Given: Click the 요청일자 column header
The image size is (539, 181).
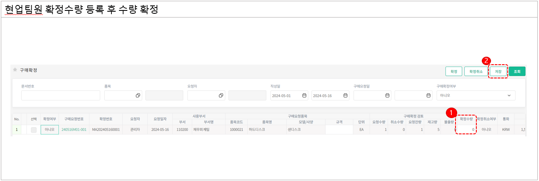Looking at the screenshot, I should pos(160,118).
